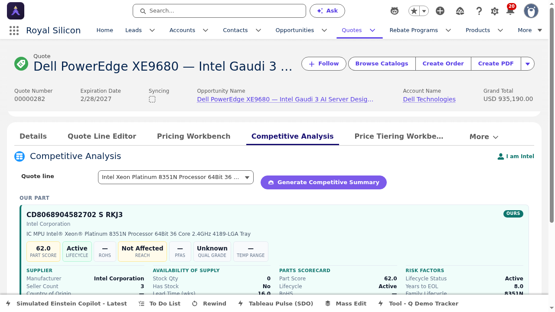
Task: Open the More navigation items menu
Action: 530,30
